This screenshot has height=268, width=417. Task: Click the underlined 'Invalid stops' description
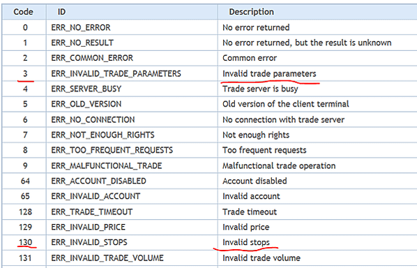click(x=246, y=242)
